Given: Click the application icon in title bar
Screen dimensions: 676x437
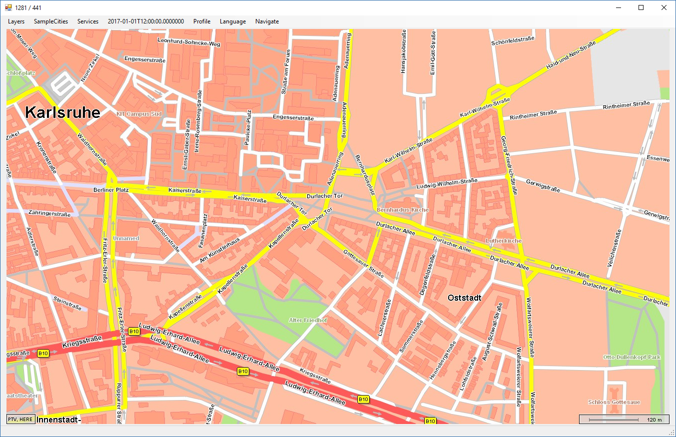Looking at the screenshot, I should [x=8, y=7].
